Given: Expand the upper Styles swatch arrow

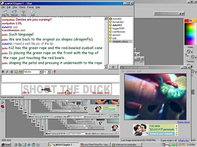Looking at the screenshot, I should click(x=192, y=52).
